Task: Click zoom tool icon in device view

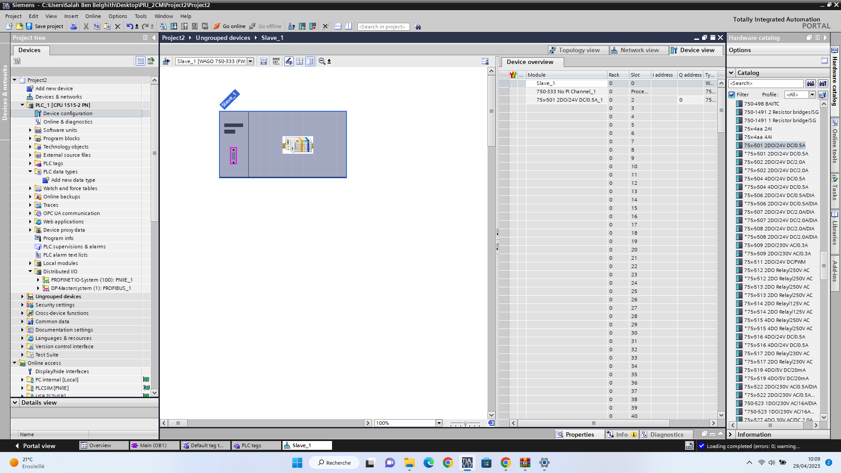Action: coord(322,61)
